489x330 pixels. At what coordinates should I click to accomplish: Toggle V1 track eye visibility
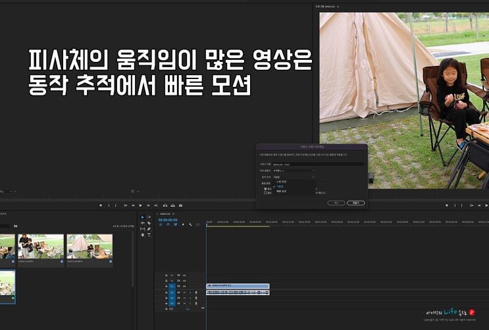pos(184,287)
